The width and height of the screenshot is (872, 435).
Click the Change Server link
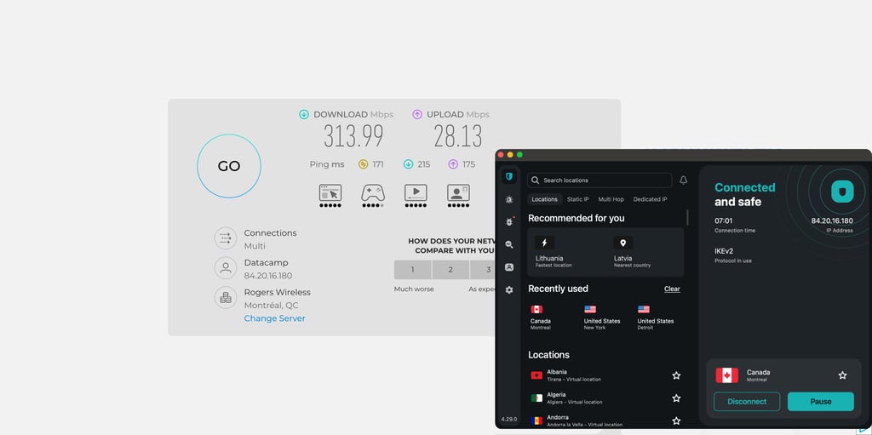tap(275, 318)
